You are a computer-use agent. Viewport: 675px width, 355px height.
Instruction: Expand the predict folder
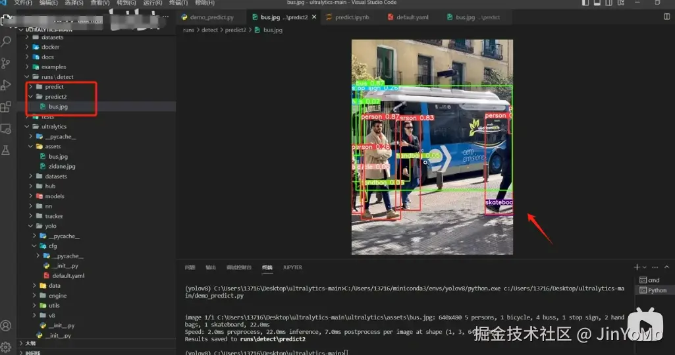30,87
